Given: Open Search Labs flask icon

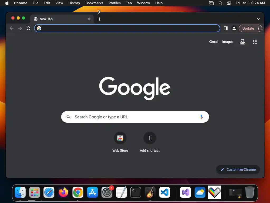Looking at the screenshot, I should [x=243, y=41].
